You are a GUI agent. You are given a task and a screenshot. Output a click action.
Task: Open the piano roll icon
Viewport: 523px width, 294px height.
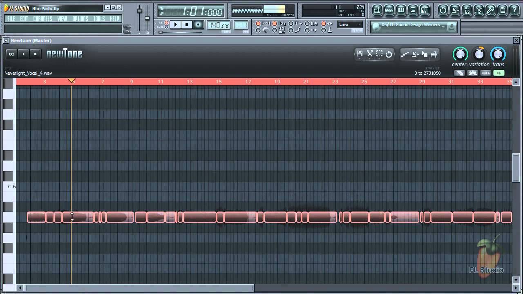(x=401, y=10)
